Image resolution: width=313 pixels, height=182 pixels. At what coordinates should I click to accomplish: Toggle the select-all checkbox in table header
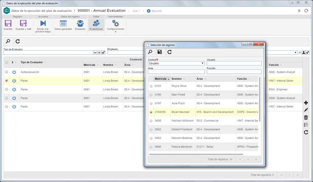point(7,62)
